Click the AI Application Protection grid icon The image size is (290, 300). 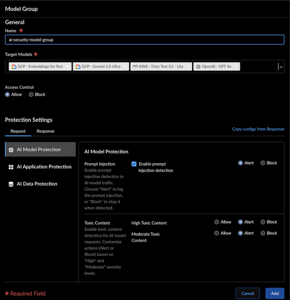click(x=11, y=167)
